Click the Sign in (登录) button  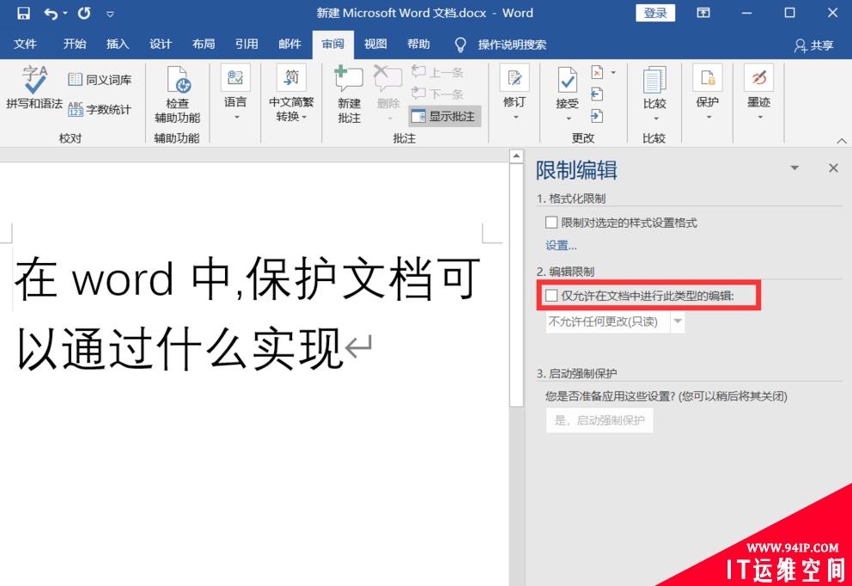coord(655,13)
